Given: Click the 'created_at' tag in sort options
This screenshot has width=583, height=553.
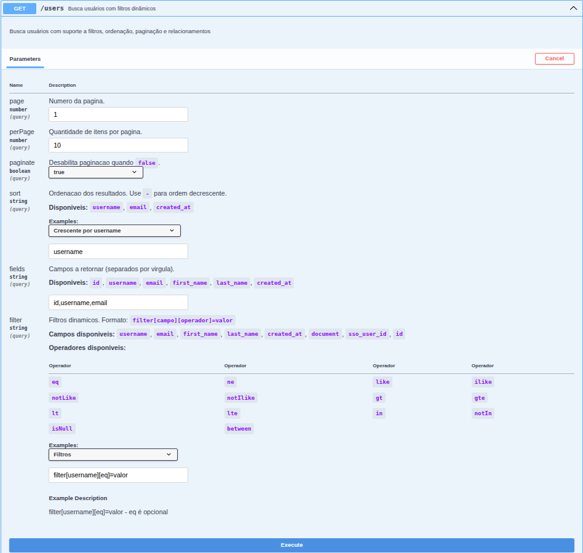Looking at the screenshot, I should tap(173, 207).
